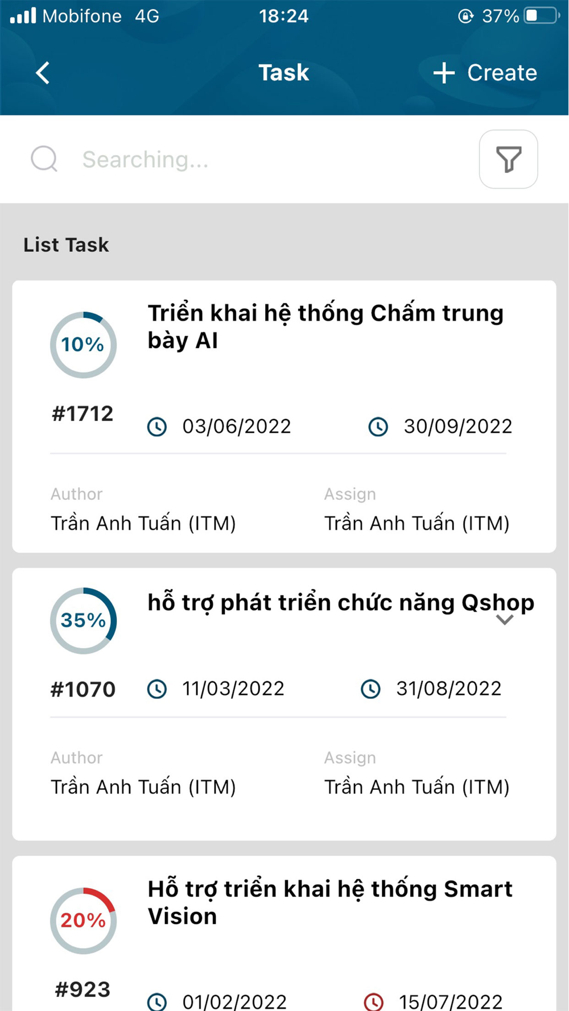Open task Hỗ trợ triển khai hệ thống Smart Vision
Image resolution: width=569 pixels, height=1011 pixels.
click(330, 902)
